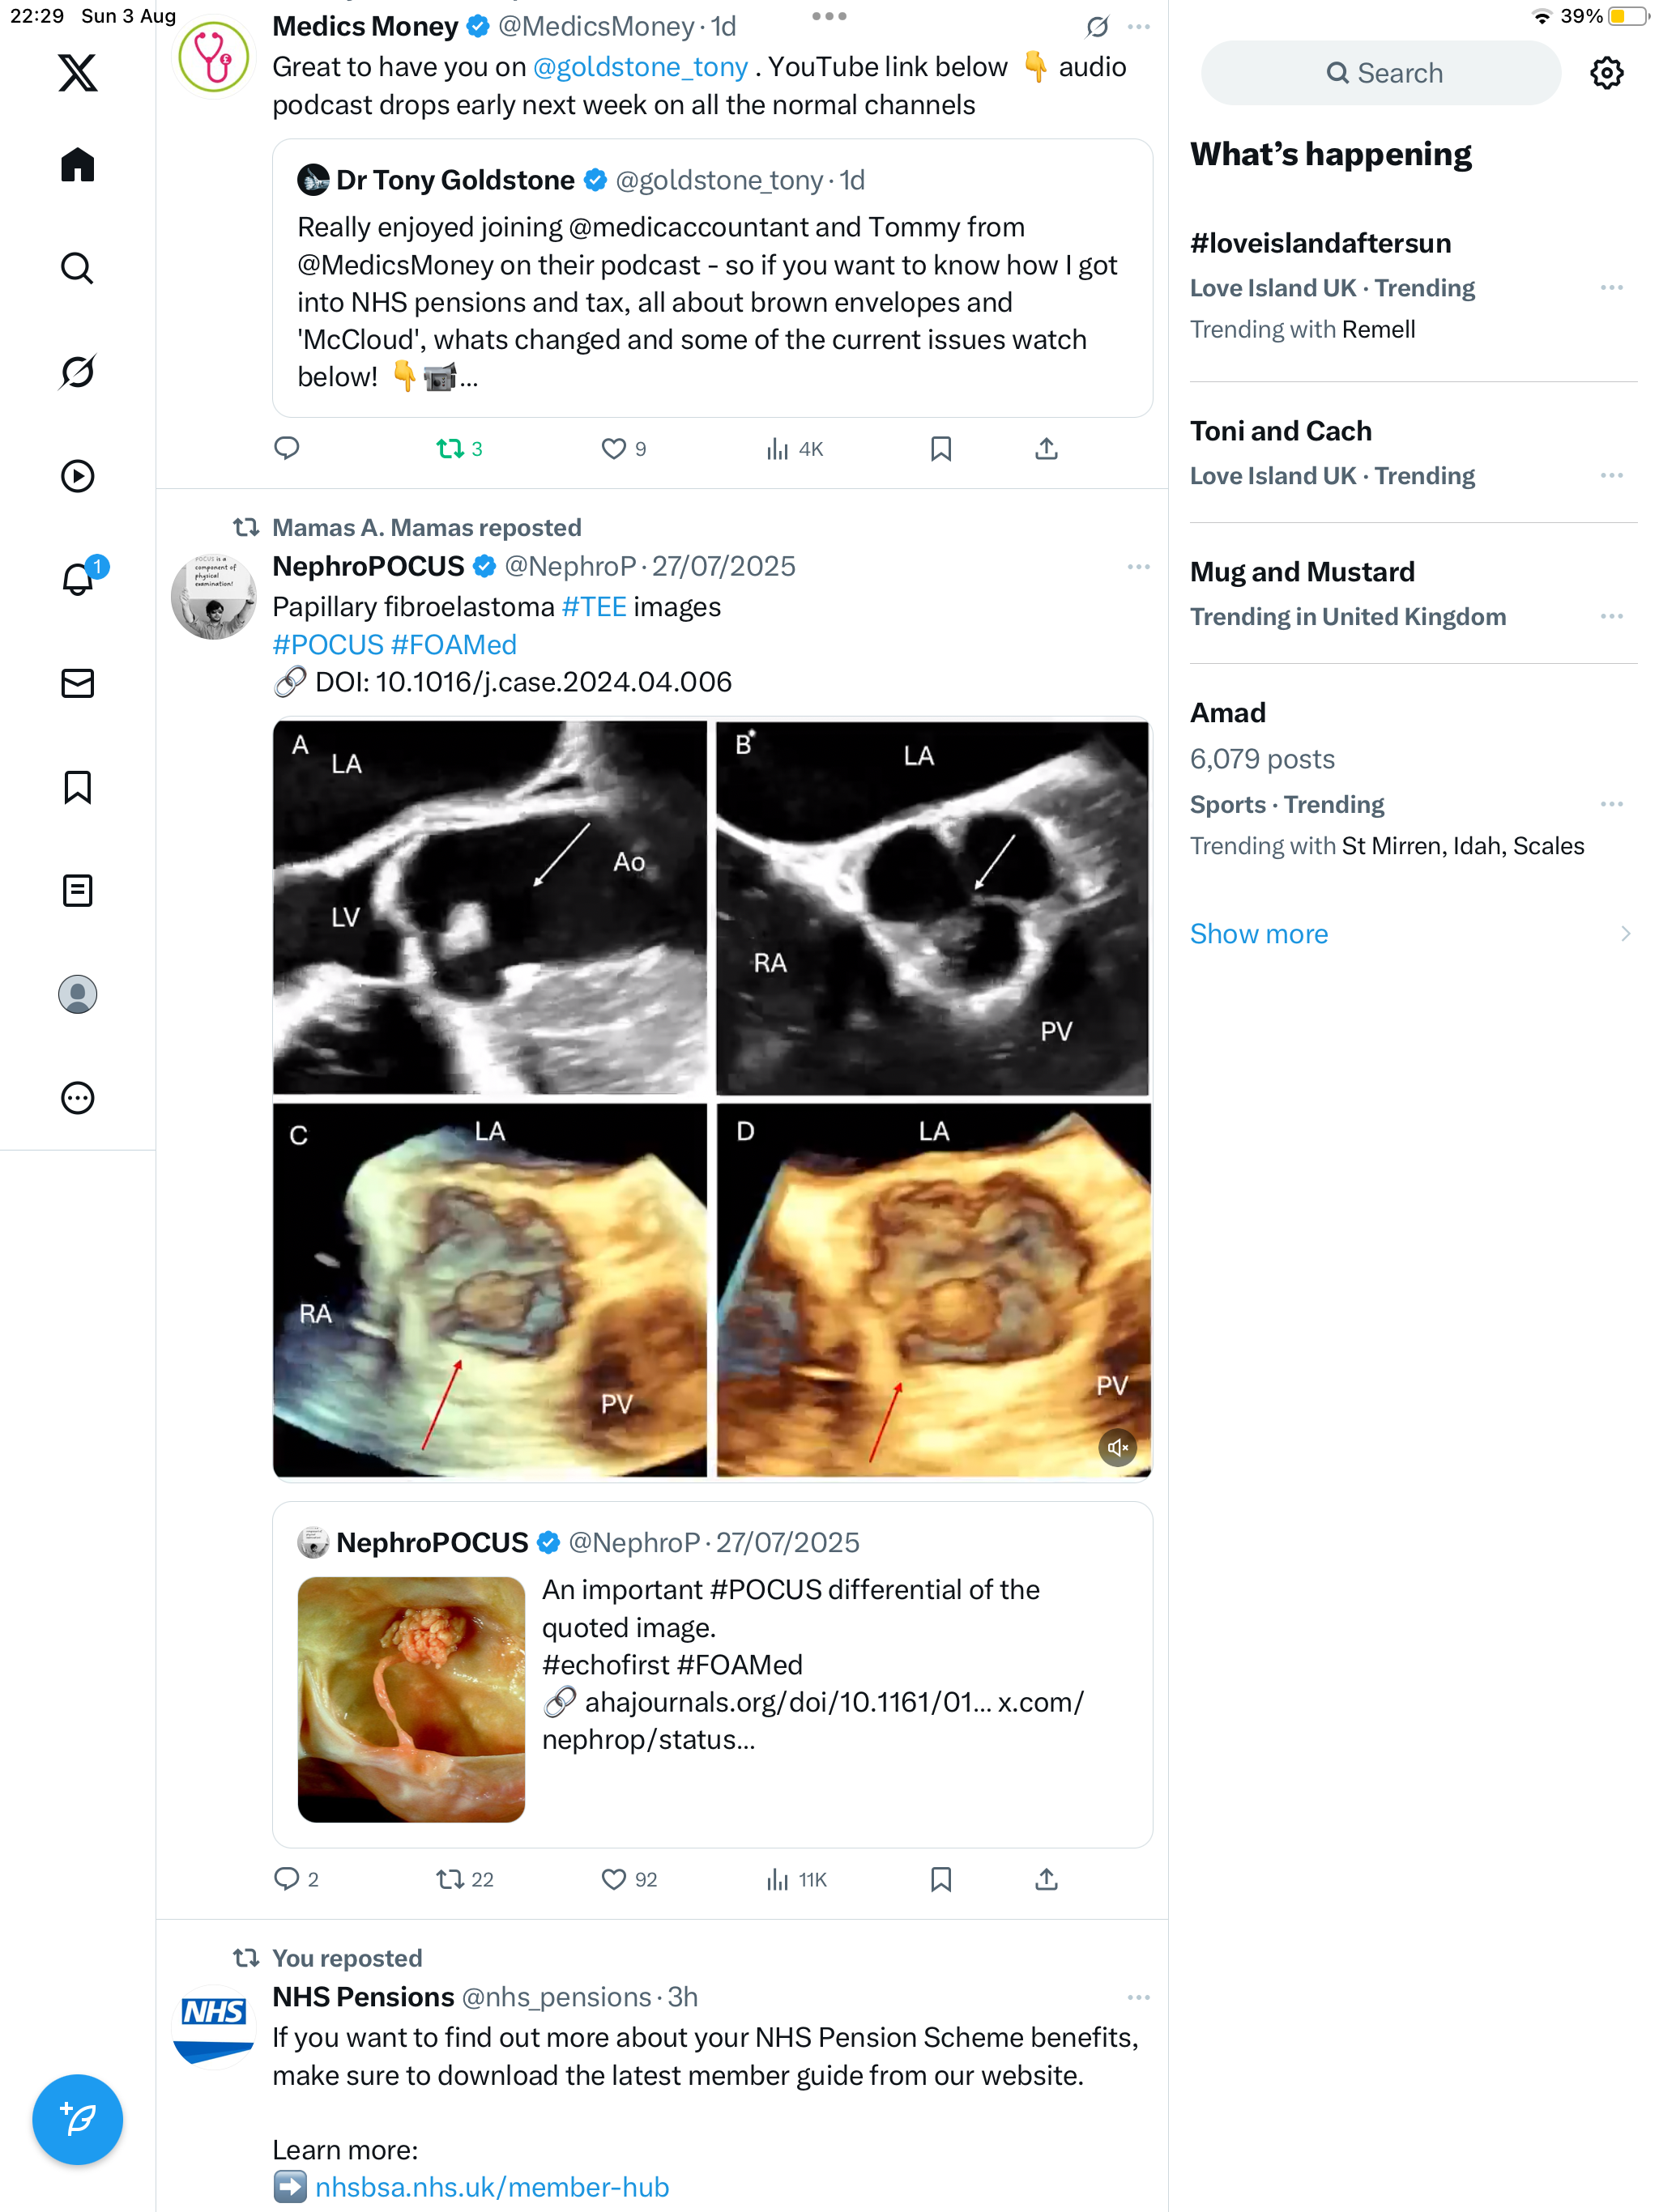Screen dimensions: 1659x2212
Task: Open the Explore search sidebar item
Action: click(x=77, y=268)
